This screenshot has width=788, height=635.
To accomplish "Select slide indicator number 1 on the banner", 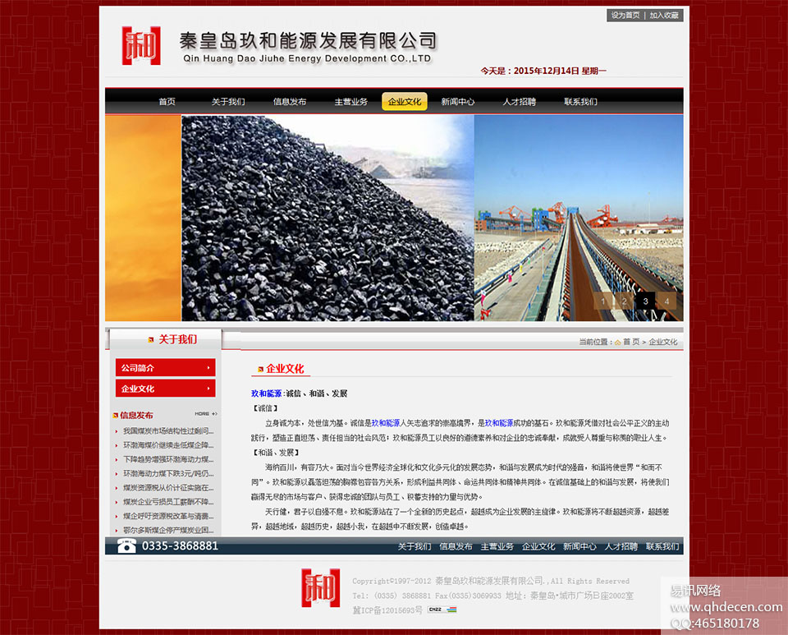I will coord(602,302).
